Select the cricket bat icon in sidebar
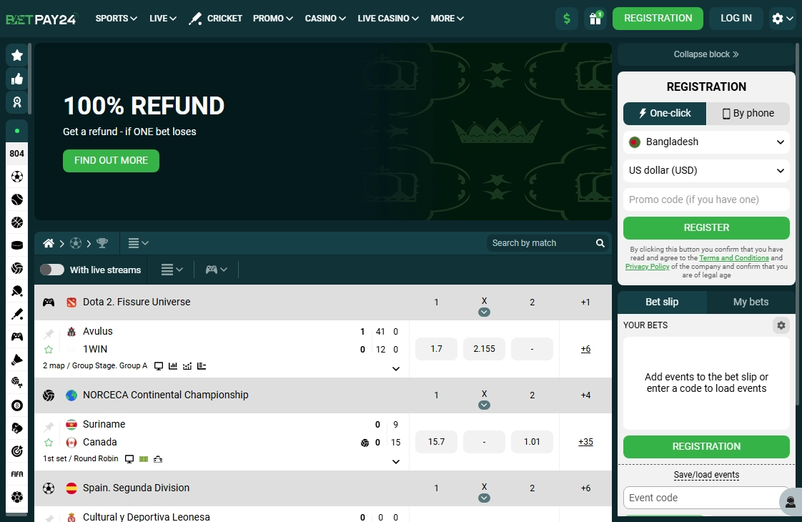 pos(17,314)
